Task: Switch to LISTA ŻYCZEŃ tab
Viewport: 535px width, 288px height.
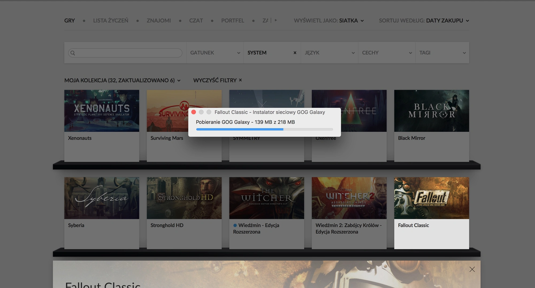Action: coord(110,21)
